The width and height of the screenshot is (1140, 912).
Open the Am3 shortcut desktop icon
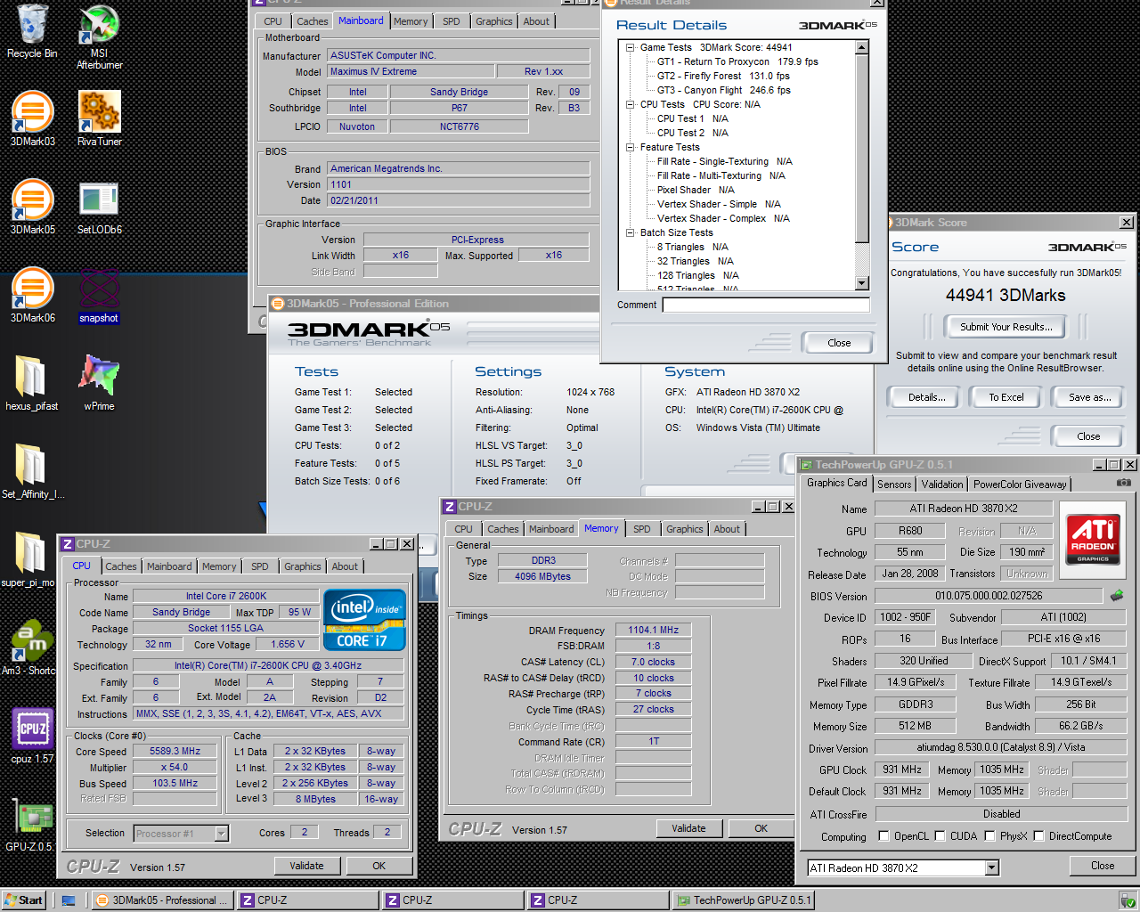28,647
